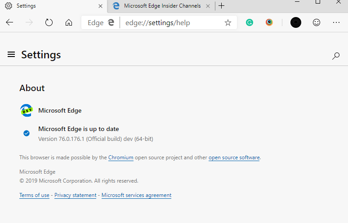Image resolution: width=348 pixels, height=223 pixels.
Task: Add this page to favorites star
Action: [x=228, y=22]
